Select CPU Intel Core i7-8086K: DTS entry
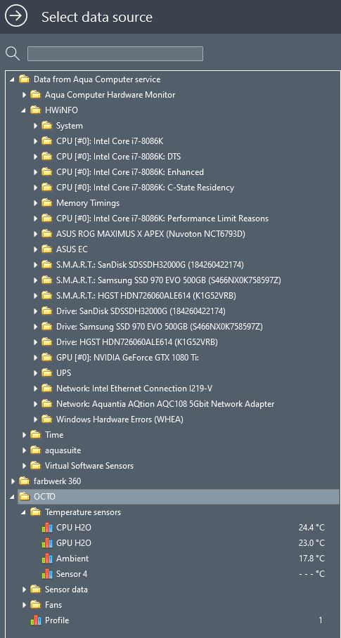Image resolution: width=341 pixels, height=638 pixels. pos(118,157)
